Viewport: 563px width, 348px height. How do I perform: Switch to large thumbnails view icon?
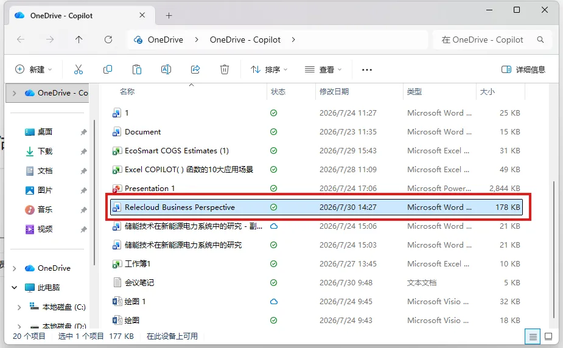(x=548, y=336)
